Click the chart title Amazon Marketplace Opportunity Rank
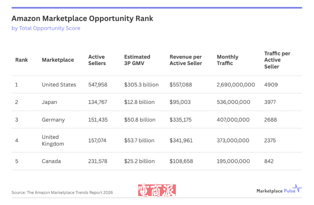Screen dimensions: 314x205 (x=82, y=18)
